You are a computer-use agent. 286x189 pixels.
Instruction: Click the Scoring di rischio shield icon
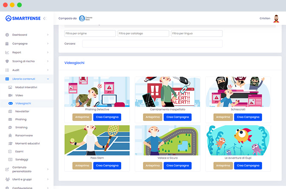pos(7,61)
